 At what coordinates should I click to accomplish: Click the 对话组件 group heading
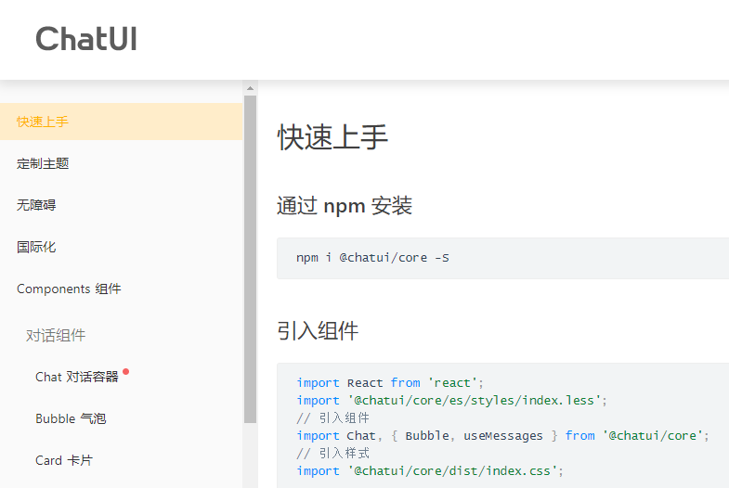coord(56,335)
